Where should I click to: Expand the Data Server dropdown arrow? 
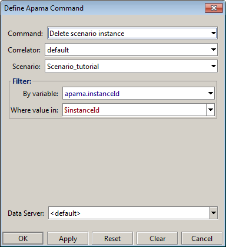214,213
